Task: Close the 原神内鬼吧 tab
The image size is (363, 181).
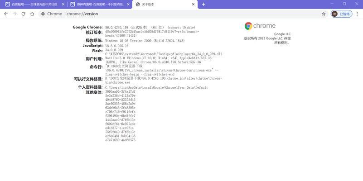Action: 128,4
